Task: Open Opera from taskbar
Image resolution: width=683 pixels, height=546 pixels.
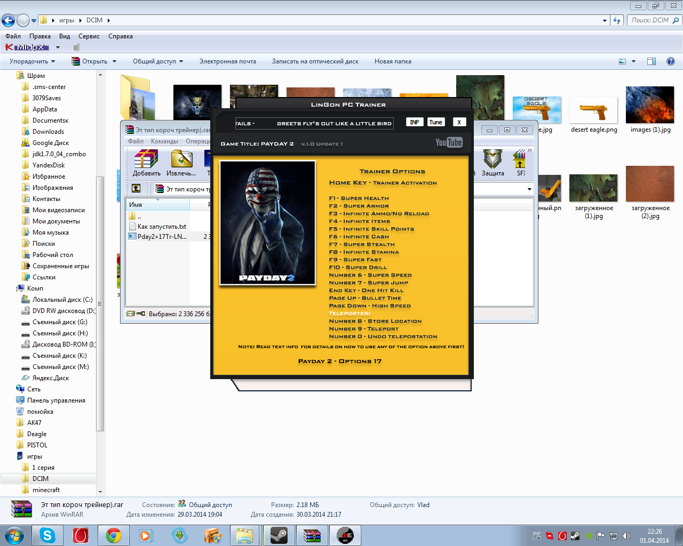Action: click(x=81, y=535)
